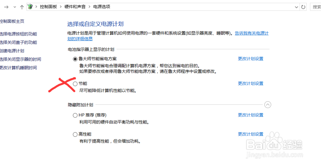Click the Control Panel address bar icon
Screen dimensions: 321x166
coord(30,7)
